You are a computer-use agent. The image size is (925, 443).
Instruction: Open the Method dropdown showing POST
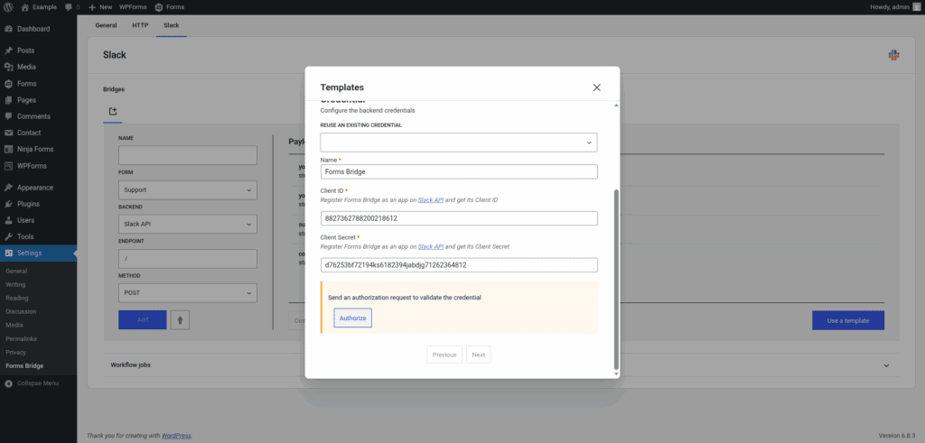point(188,293)
